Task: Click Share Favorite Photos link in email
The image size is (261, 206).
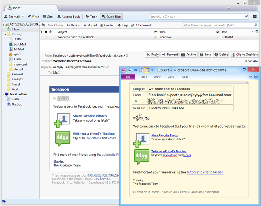Action: coord(90,116)
